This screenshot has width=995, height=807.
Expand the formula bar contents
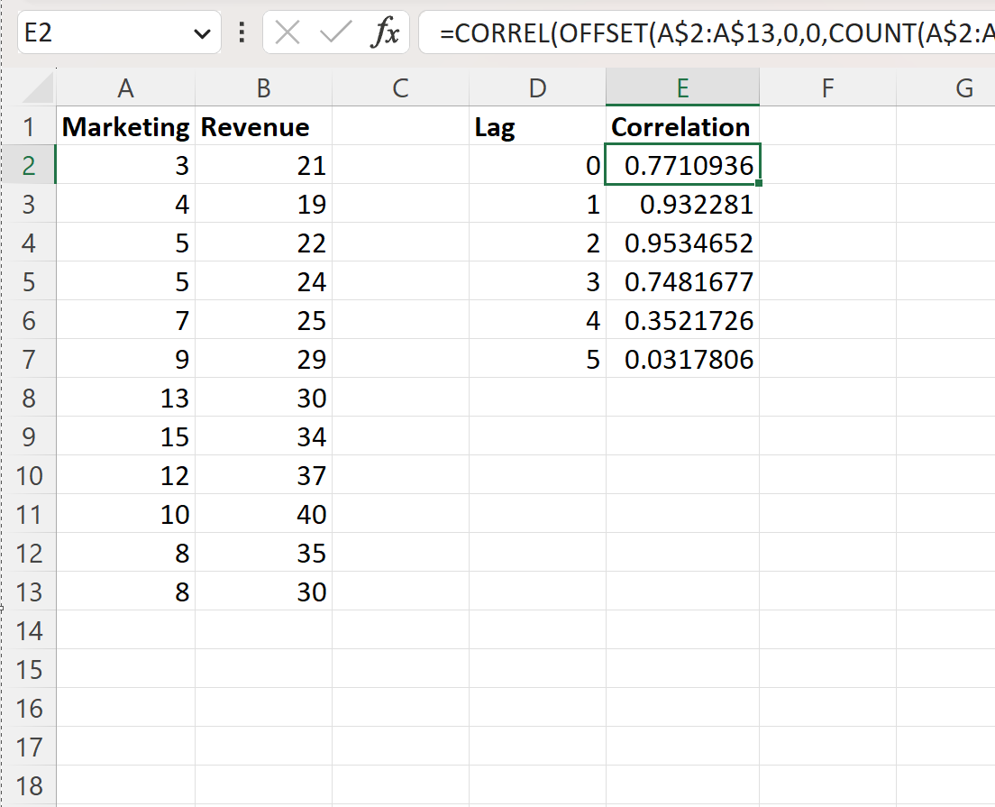pyautogui.click(x=987, y=32)
